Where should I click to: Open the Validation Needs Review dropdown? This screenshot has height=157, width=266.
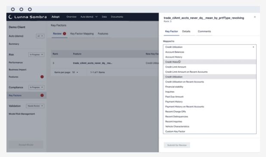(35, 106)
